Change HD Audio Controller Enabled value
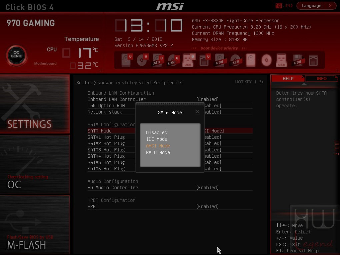This screenshot has width=340, height=255. click(207, 188)
